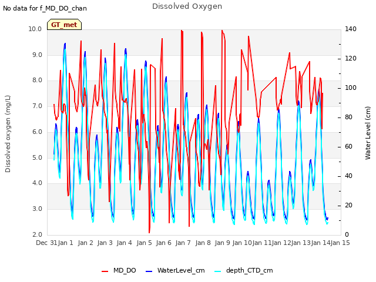The height and width of the screenshot is (282, 376).
Task: Click the Water Level (cm) axis label
Action: [x=368, y=133]
